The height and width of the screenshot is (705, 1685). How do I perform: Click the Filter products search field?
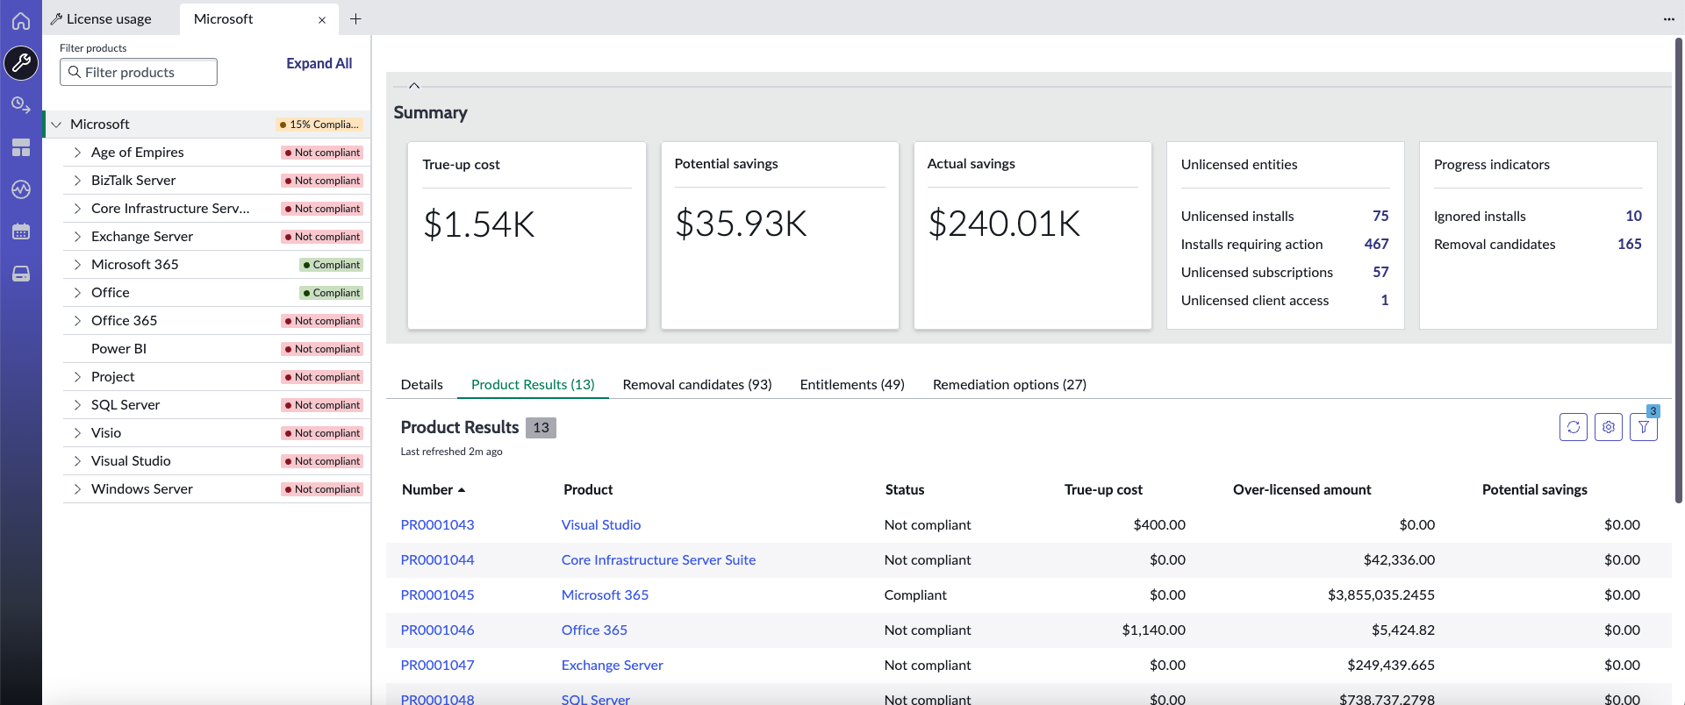coord(139,72)
